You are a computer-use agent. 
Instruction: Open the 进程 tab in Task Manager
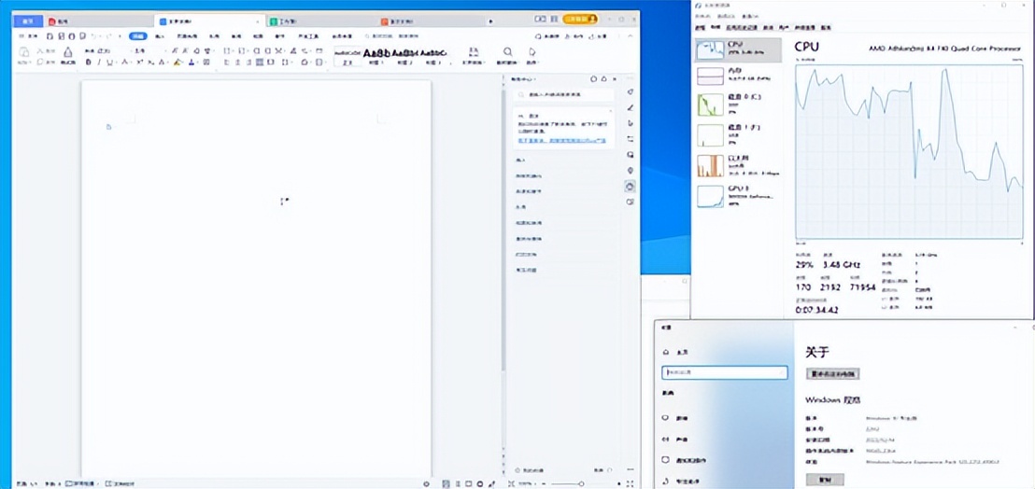tap(701, 28)
